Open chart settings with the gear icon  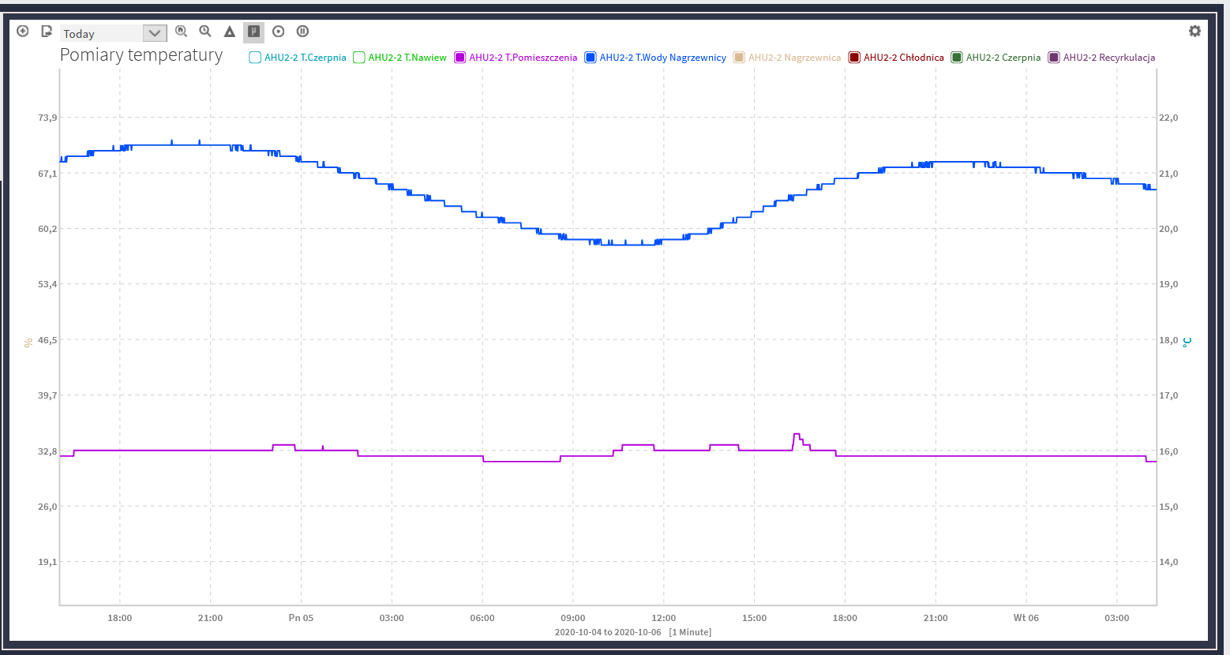[x=1194, y=31]
